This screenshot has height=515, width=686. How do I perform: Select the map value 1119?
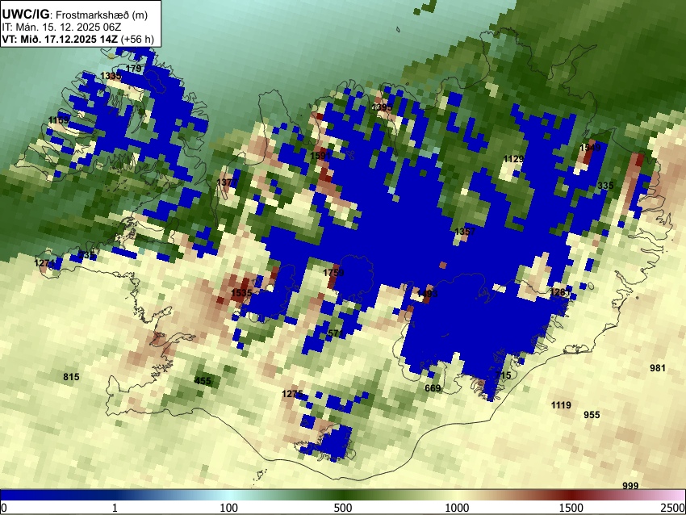(x=561, y=405)
